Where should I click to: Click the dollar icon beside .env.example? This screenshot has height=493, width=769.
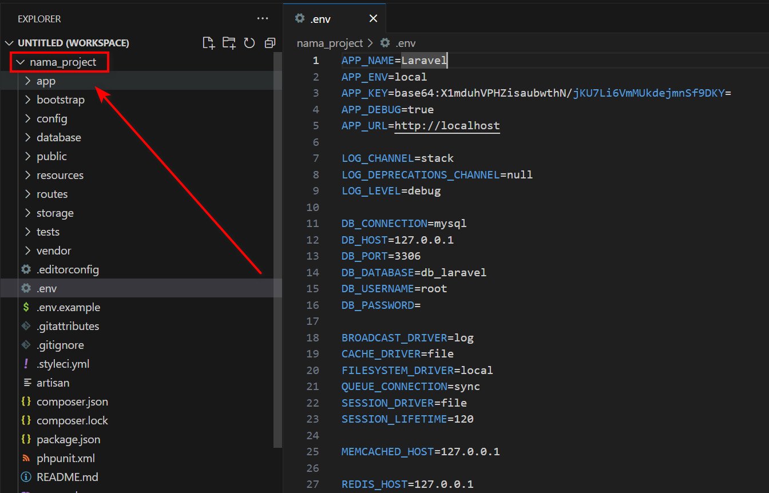[x=26, y=307]
